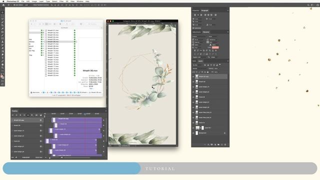Click the Finder window back button

click(31, 24)
